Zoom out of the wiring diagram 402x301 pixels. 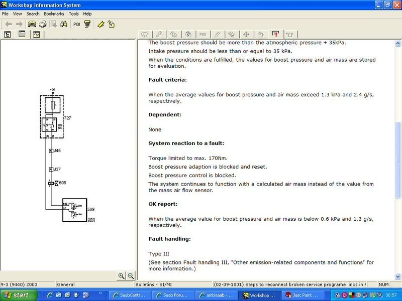pos(131,275)
